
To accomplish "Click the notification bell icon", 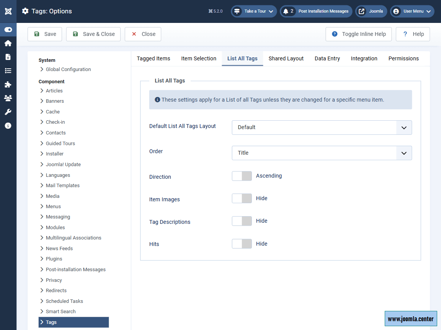I will (286, 11).
